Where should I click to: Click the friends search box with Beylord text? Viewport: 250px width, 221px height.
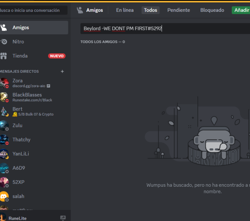pos(165,29)
